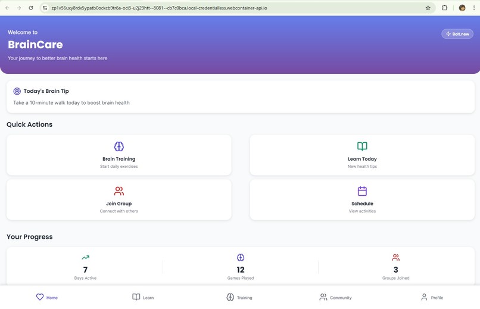Click the target icon beside Today's Brain Tip
The height and width of the screenshot is (309, 480).
click(x=17, y=91)
